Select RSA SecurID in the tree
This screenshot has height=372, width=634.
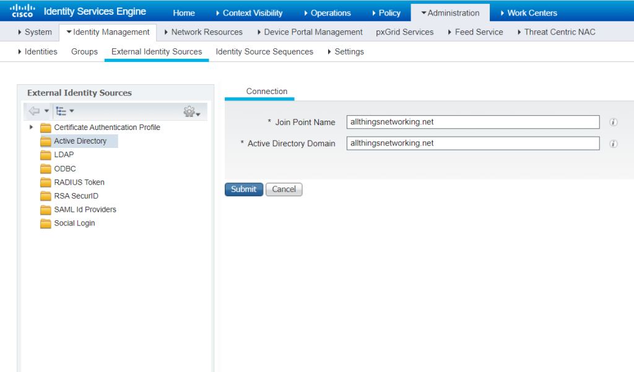(76, 196)
